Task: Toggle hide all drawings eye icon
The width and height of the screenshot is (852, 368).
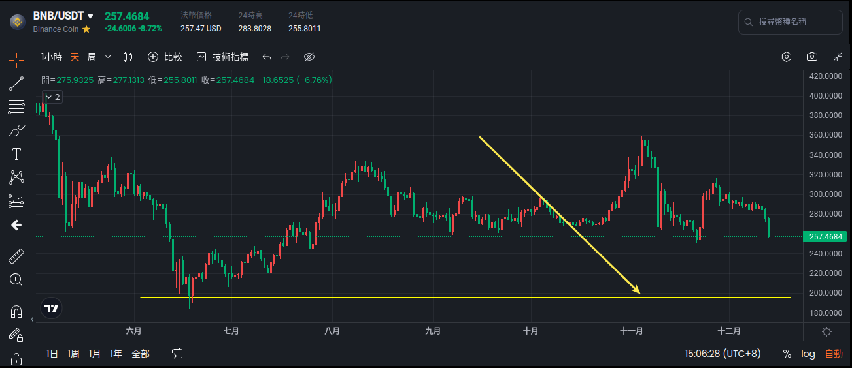Action: point(310,57)
